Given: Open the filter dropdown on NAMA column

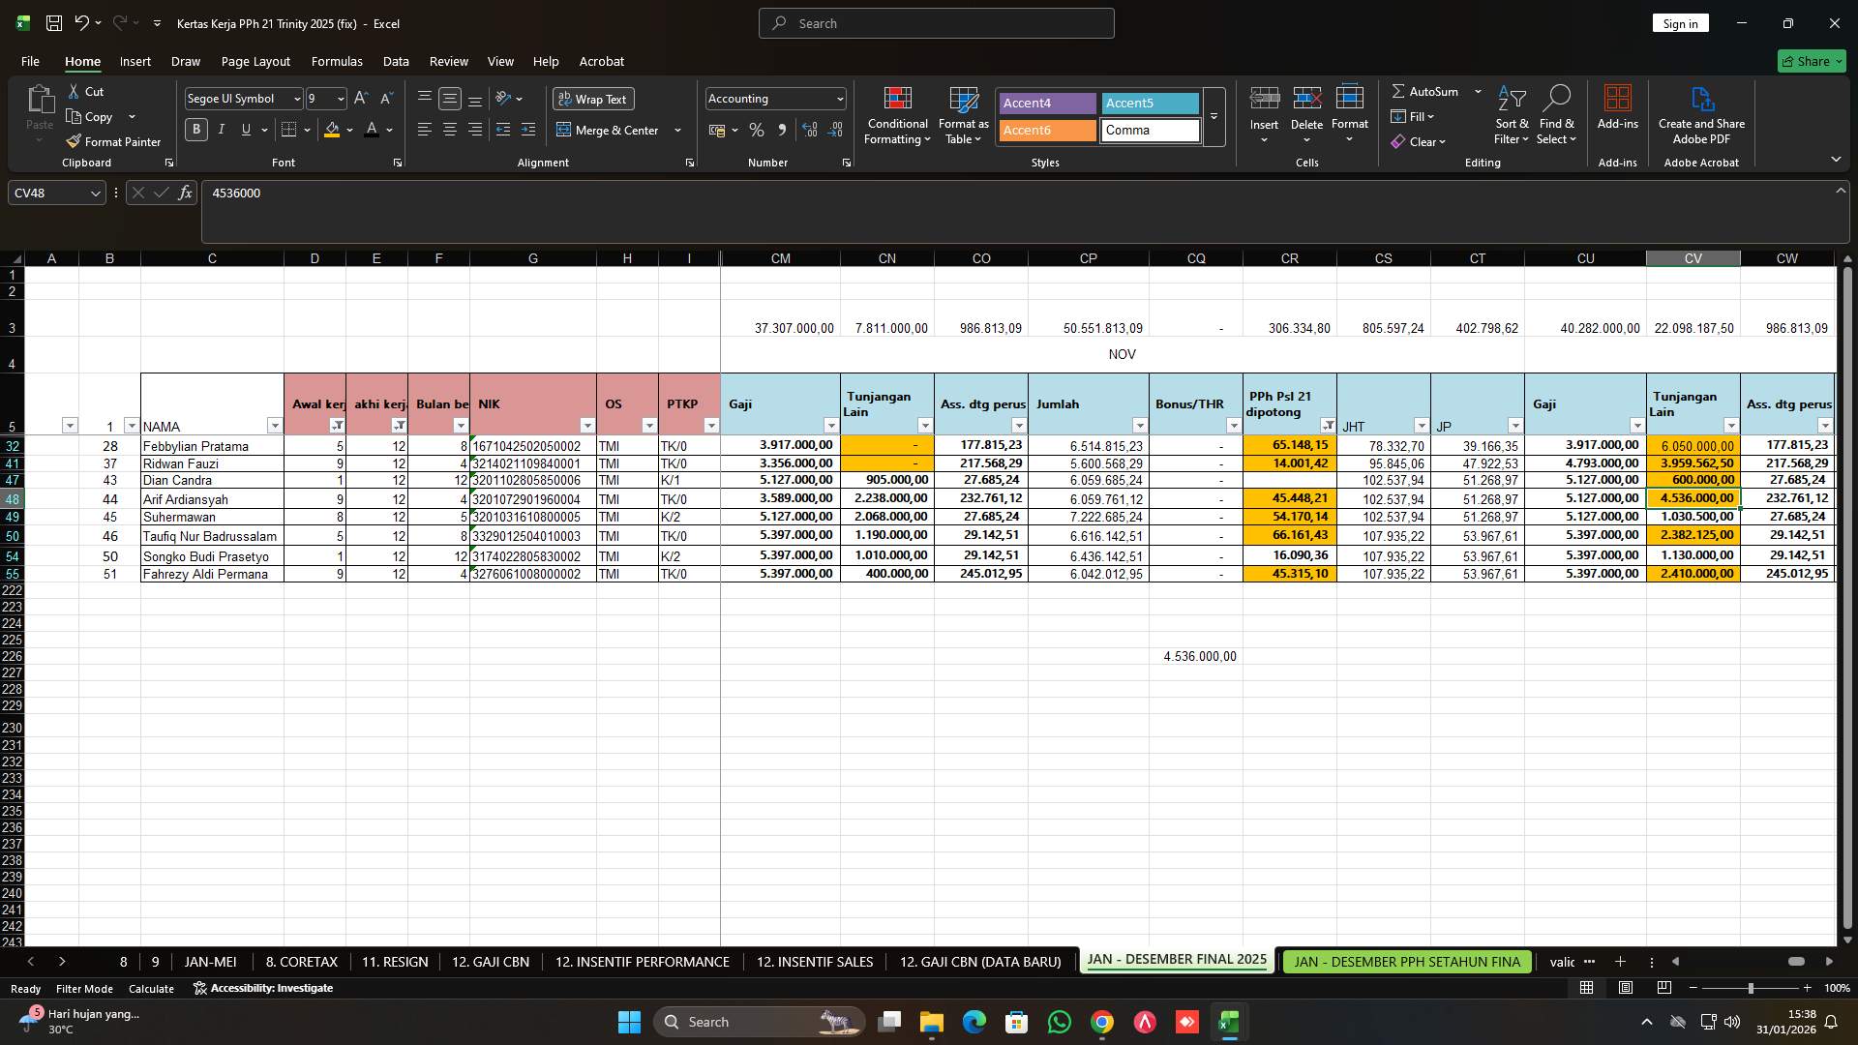Looking at the screenshot, I should coord(275,426).
